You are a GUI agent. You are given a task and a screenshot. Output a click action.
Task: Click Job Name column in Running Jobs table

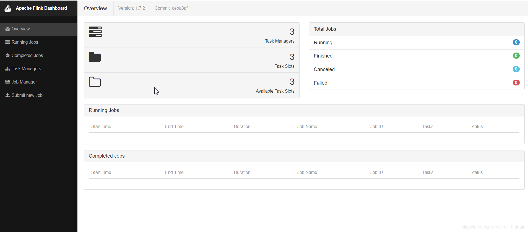[307, 127]
